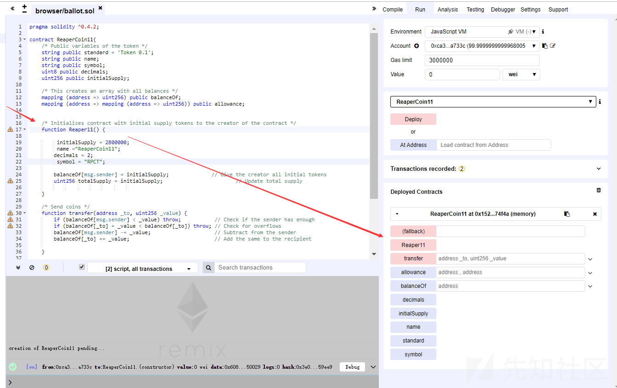Screen dimensions: 617x388
Task: Click the pending transactions counter badge
Action: 46,267
